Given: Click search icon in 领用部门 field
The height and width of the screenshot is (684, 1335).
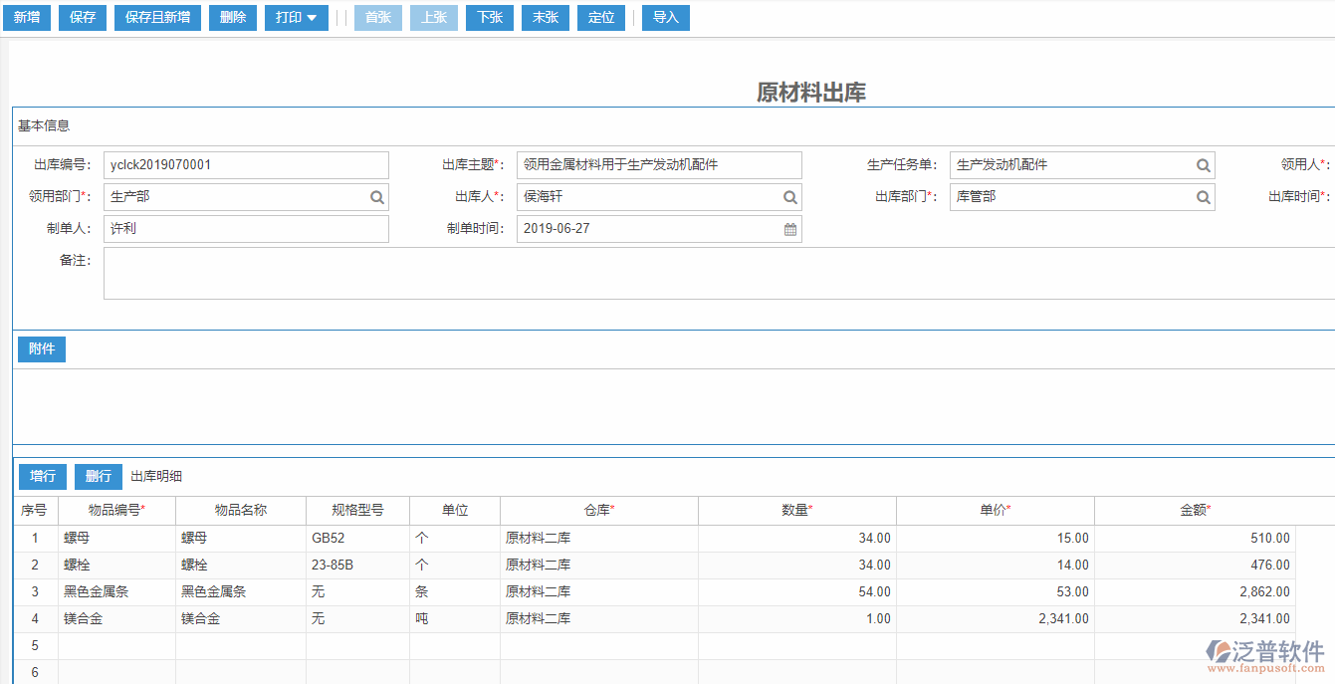Looking at the screenshot, I should pyautogui.click(x=377, y=197).
